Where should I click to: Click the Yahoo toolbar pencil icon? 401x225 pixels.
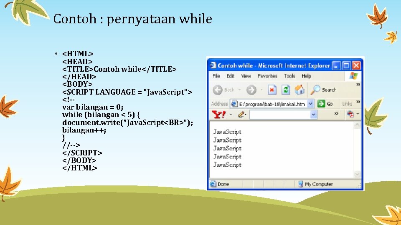(241, 114)
